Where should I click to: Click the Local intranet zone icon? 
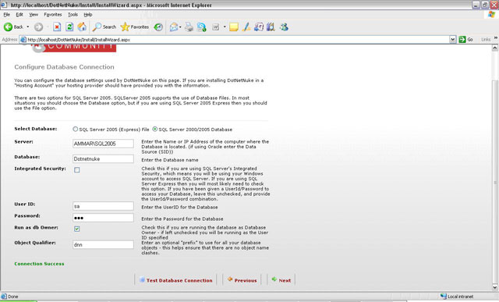[444, 297]
